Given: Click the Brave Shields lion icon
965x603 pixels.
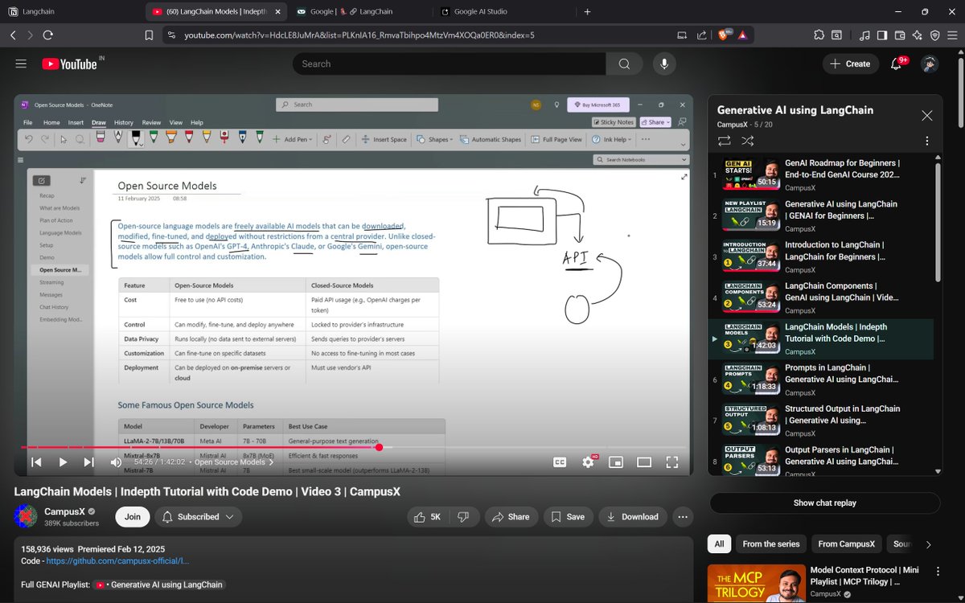Looking at the screenshot, I should [x=725, y=35].
